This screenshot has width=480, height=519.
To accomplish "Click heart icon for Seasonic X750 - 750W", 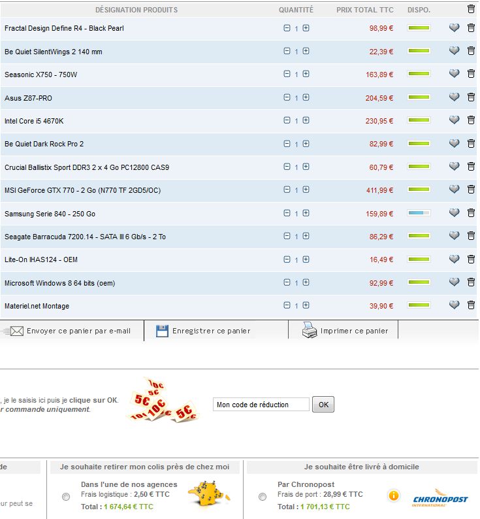I will [454, 73].
